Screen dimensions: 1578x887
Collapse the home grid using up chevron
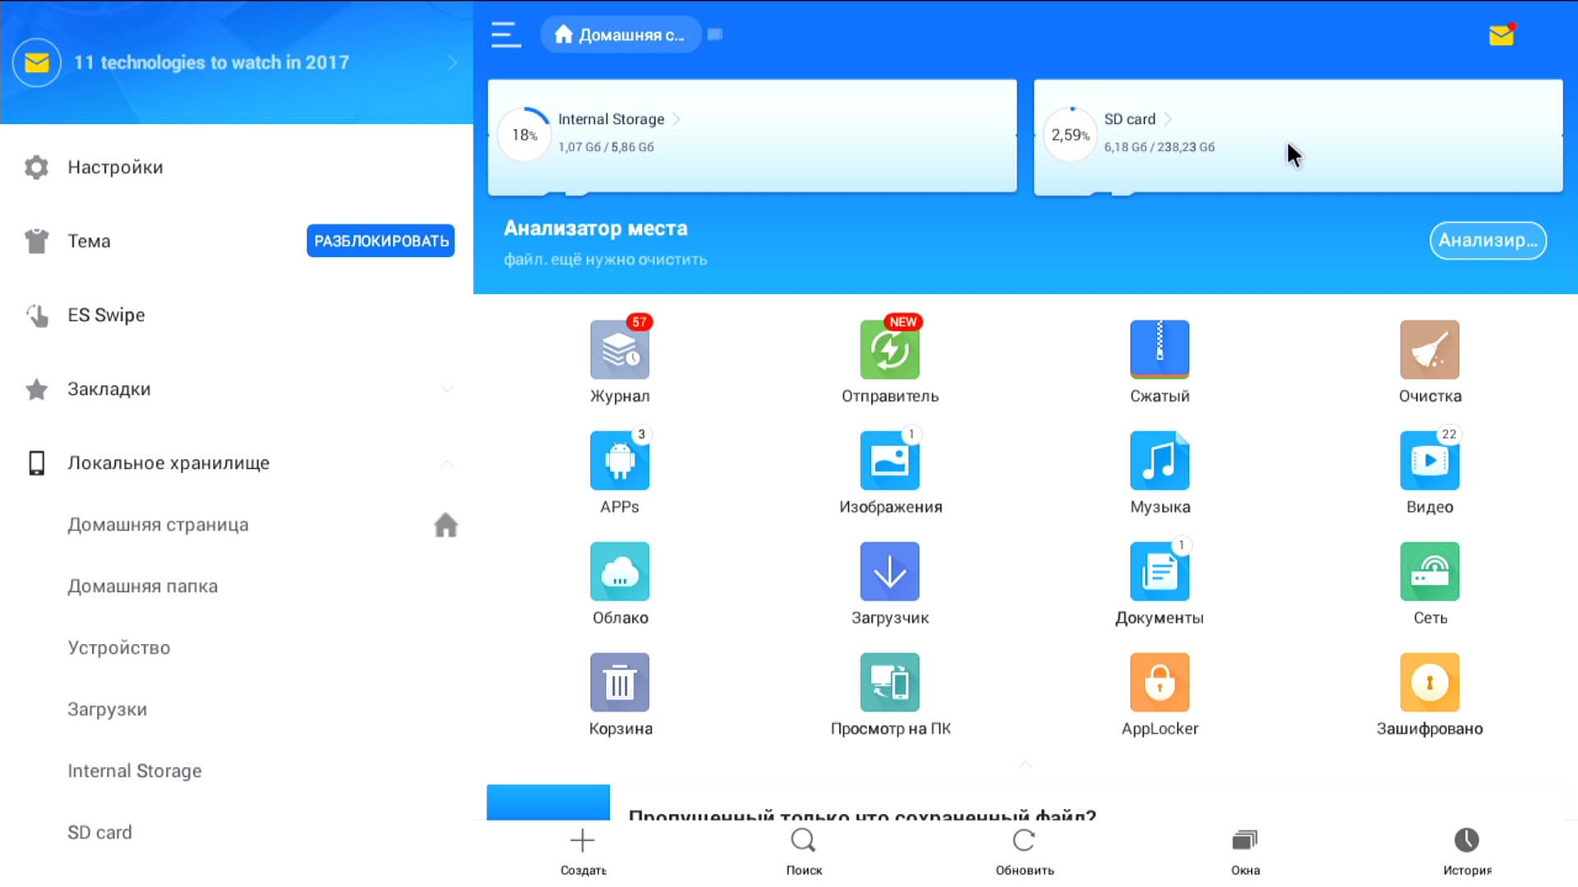pyautogui.click(x=1025, y=765)
